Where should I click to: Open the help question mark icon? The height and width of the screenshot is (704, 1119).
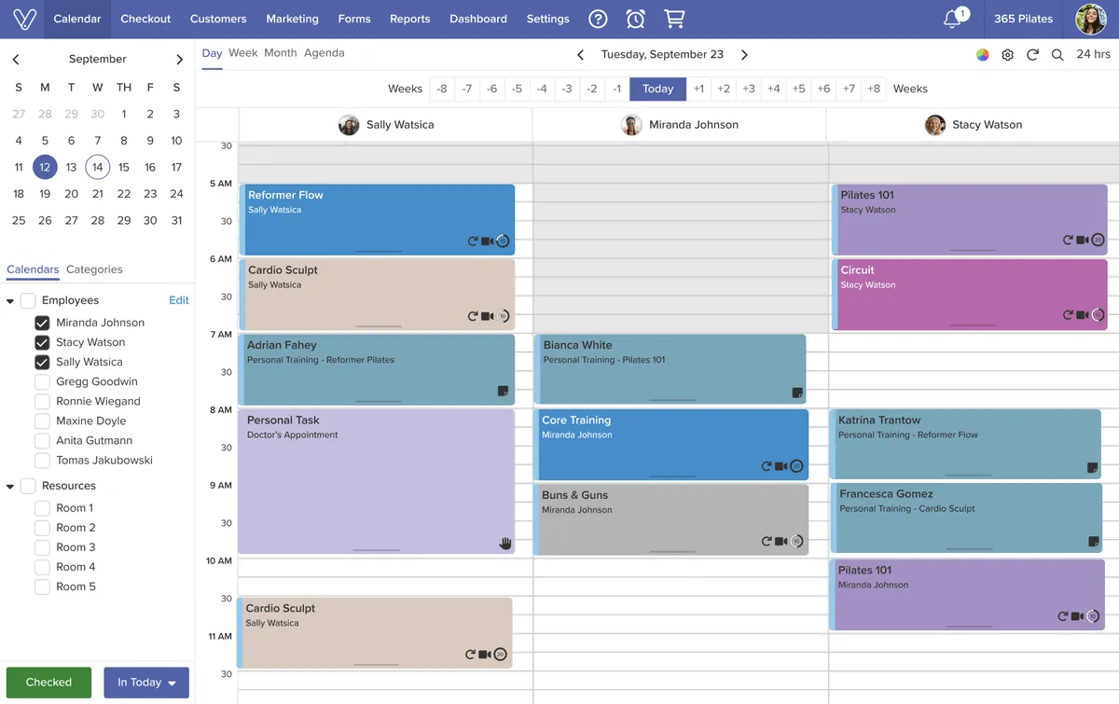tap(599, 19)
